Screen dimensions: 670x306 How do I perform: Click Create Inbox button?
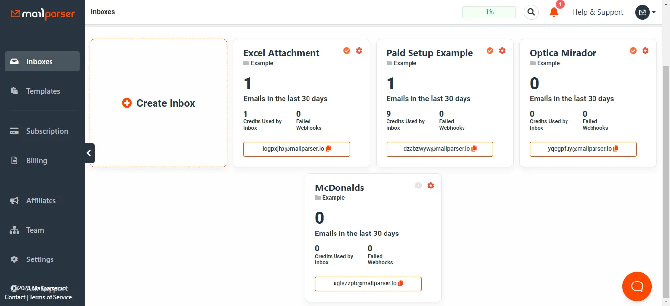tap(158, 103)
